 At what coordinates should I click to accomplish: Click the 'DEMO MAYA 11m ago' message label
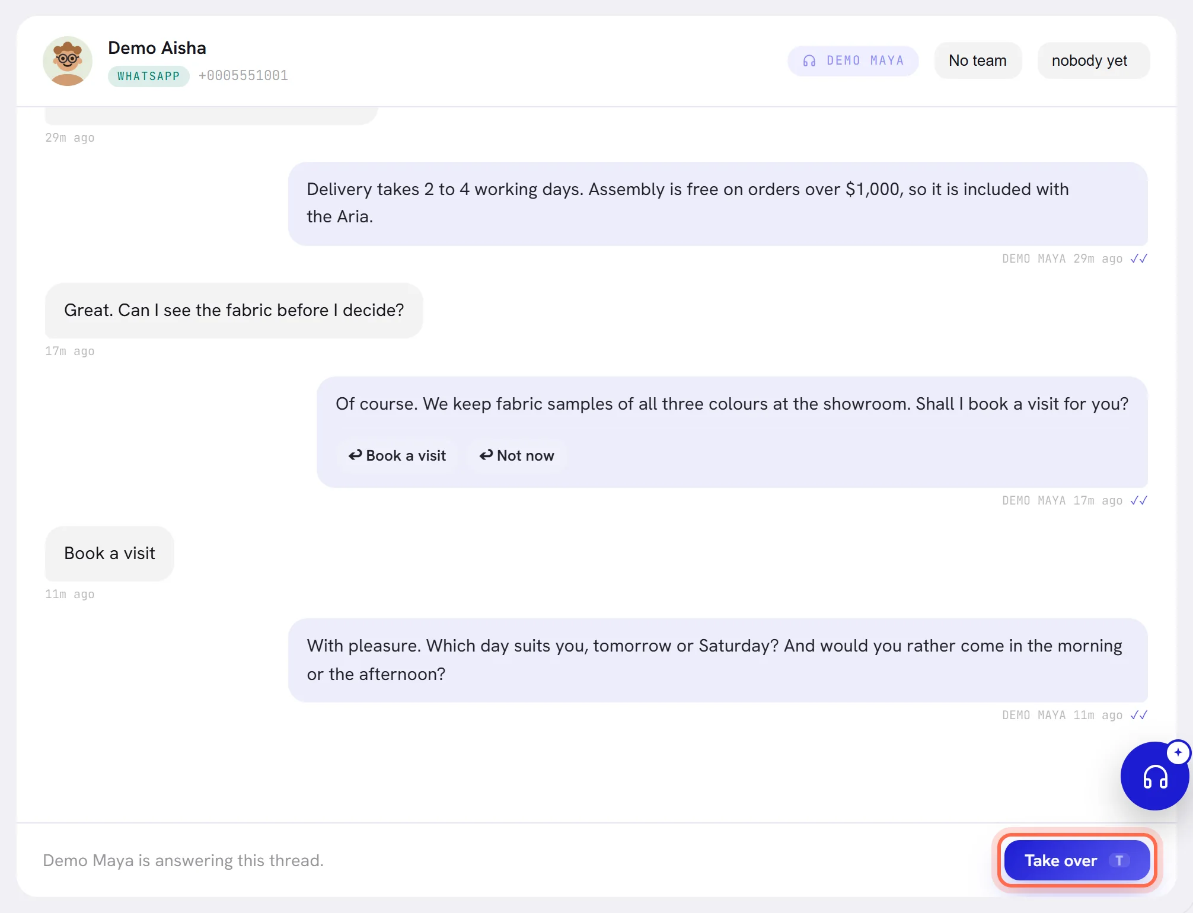[1062, 715]
